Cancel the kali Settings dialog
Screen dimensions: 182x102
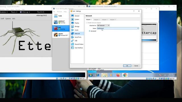[x=136, y=66]
